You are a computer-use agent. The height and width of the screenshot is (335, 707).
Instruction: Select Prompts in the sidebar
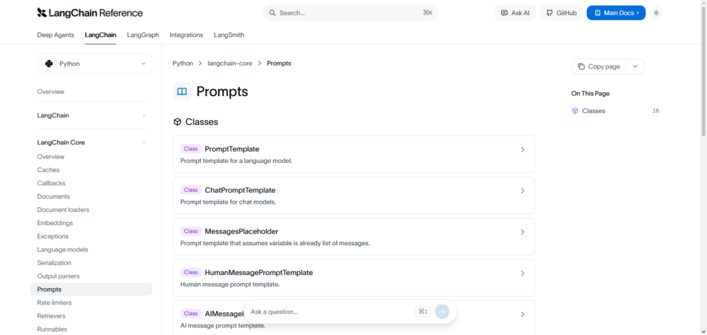tap(91, 289)
